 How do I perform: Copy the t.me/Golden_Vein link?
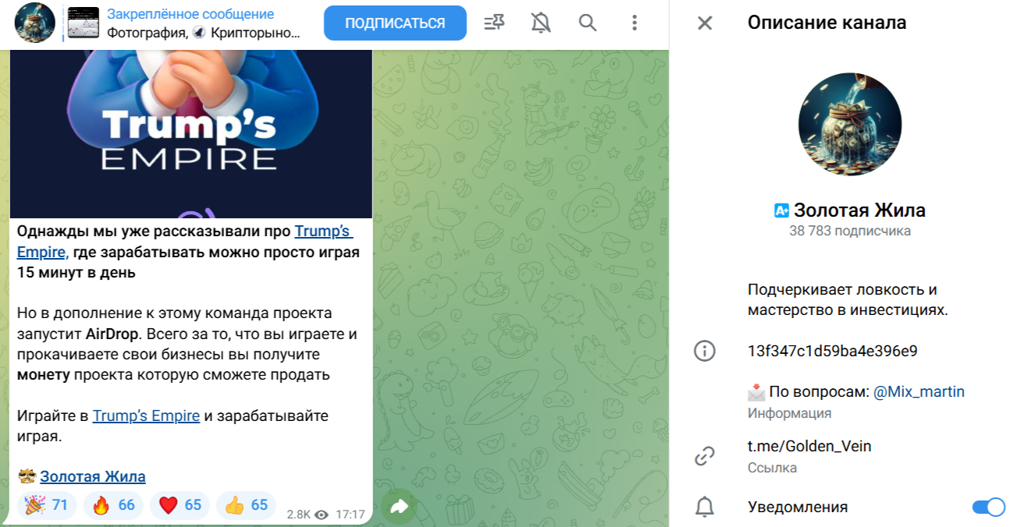(809, 446)
